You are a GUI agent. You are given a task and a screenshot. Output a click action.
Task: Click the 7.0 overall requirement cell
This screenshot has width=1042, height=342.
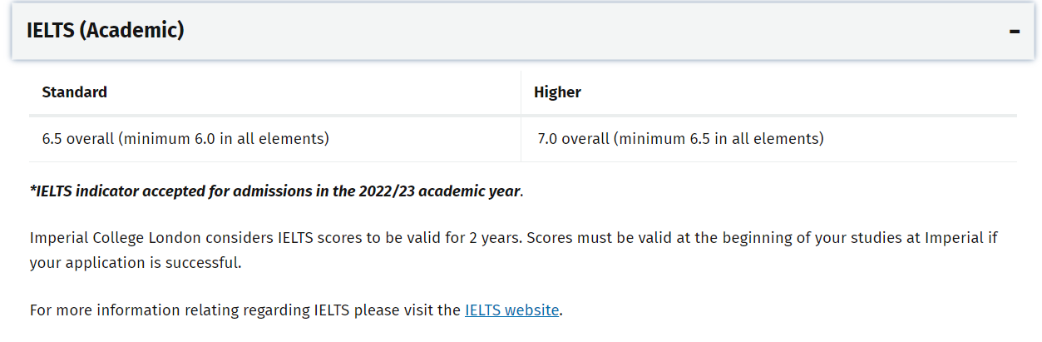pyautogui.click(x=769, y=139)
